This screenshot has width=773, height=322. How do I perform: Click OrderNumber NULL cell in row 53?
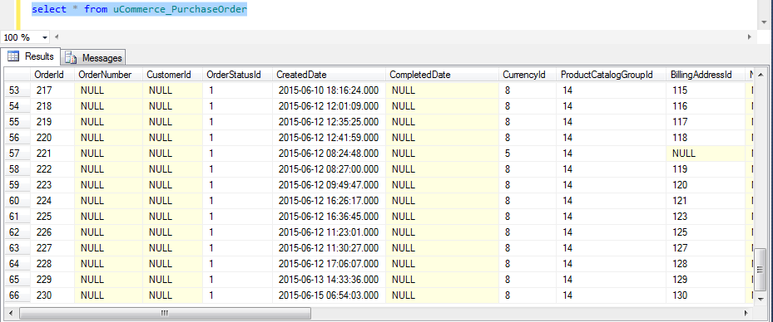coord(108,90)
